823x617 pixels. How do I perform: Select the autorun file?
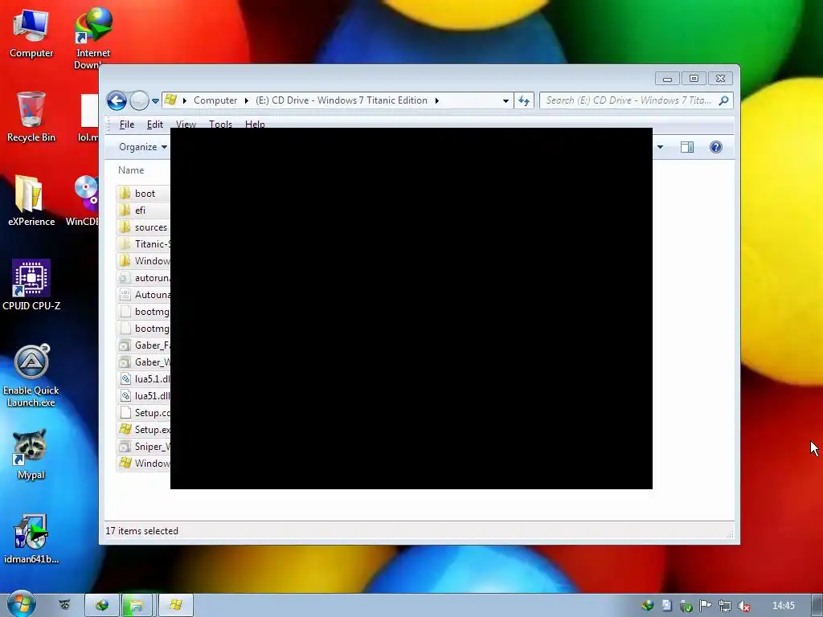pyautogui.click(x=143, y=278)
